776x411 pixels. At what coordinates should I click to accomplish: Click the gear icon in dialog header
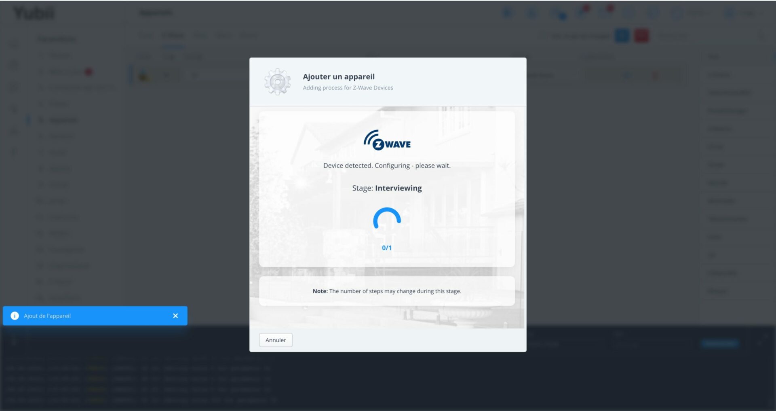coord(277,82)
